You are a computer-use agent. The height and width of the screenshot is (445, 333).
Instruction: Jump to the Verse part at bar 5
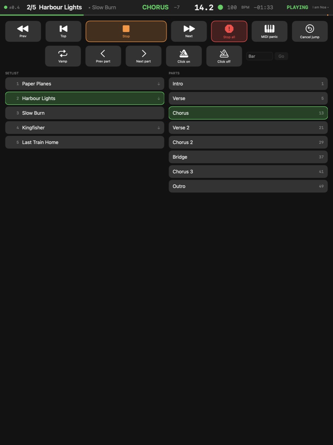(248, 98)
